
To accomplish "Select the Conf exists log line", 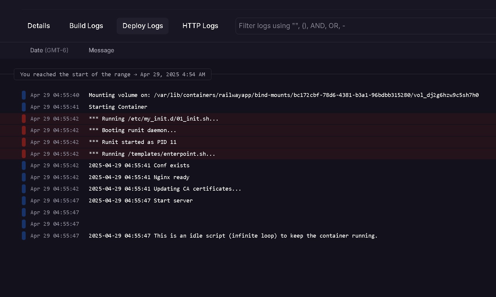I will click(248, 165).
